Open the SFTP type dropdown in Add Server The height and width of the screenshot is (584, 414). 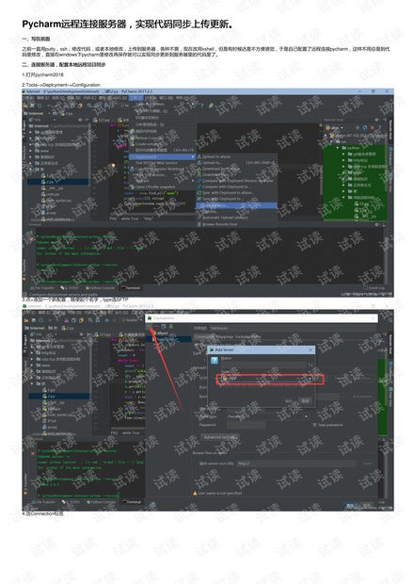[x=266, y=379]
